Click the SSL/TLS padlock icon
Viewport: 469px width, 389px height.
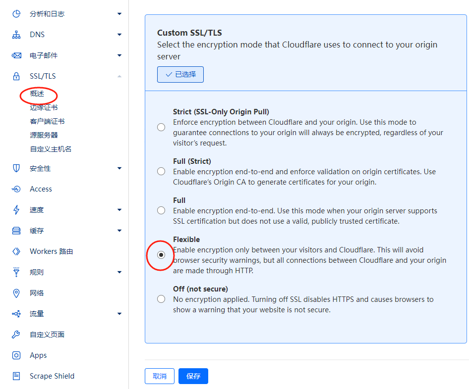pyautogui.click(x=16, y=76)
